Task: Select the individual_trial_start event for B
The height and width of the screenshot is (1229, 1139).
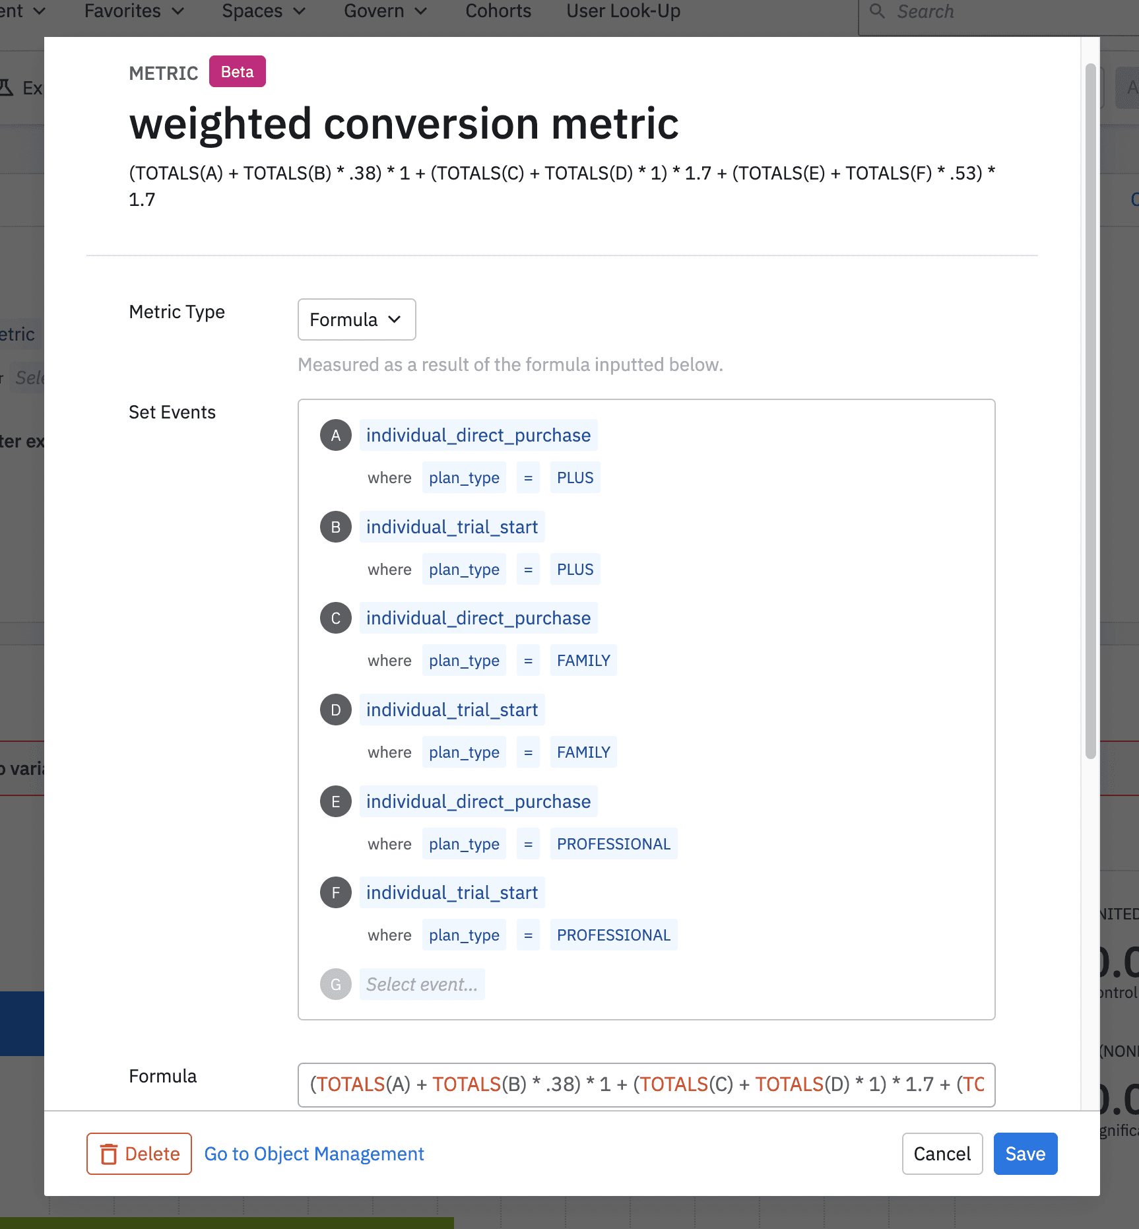Action: pyautogui.click(x=451, y=527)
